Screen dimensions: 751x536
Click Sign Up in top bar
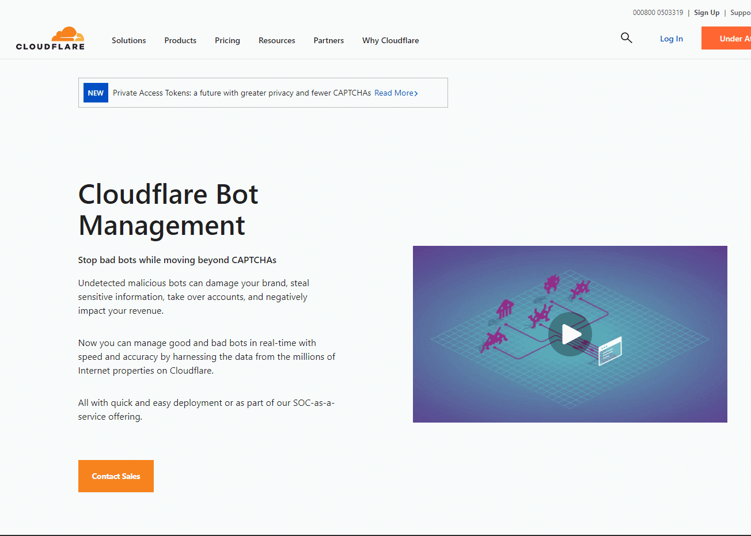pos(706,13)
